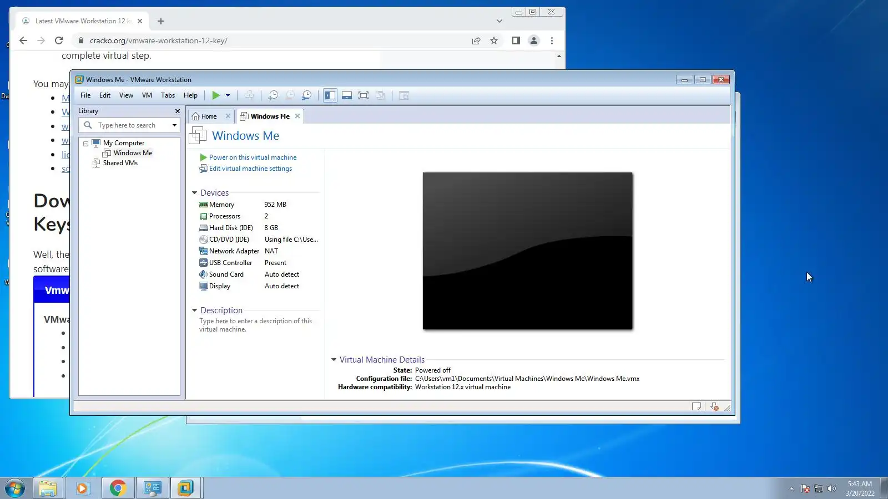Collapse the Devices section
The image size is (888, 499).
[x=195, y=193]
